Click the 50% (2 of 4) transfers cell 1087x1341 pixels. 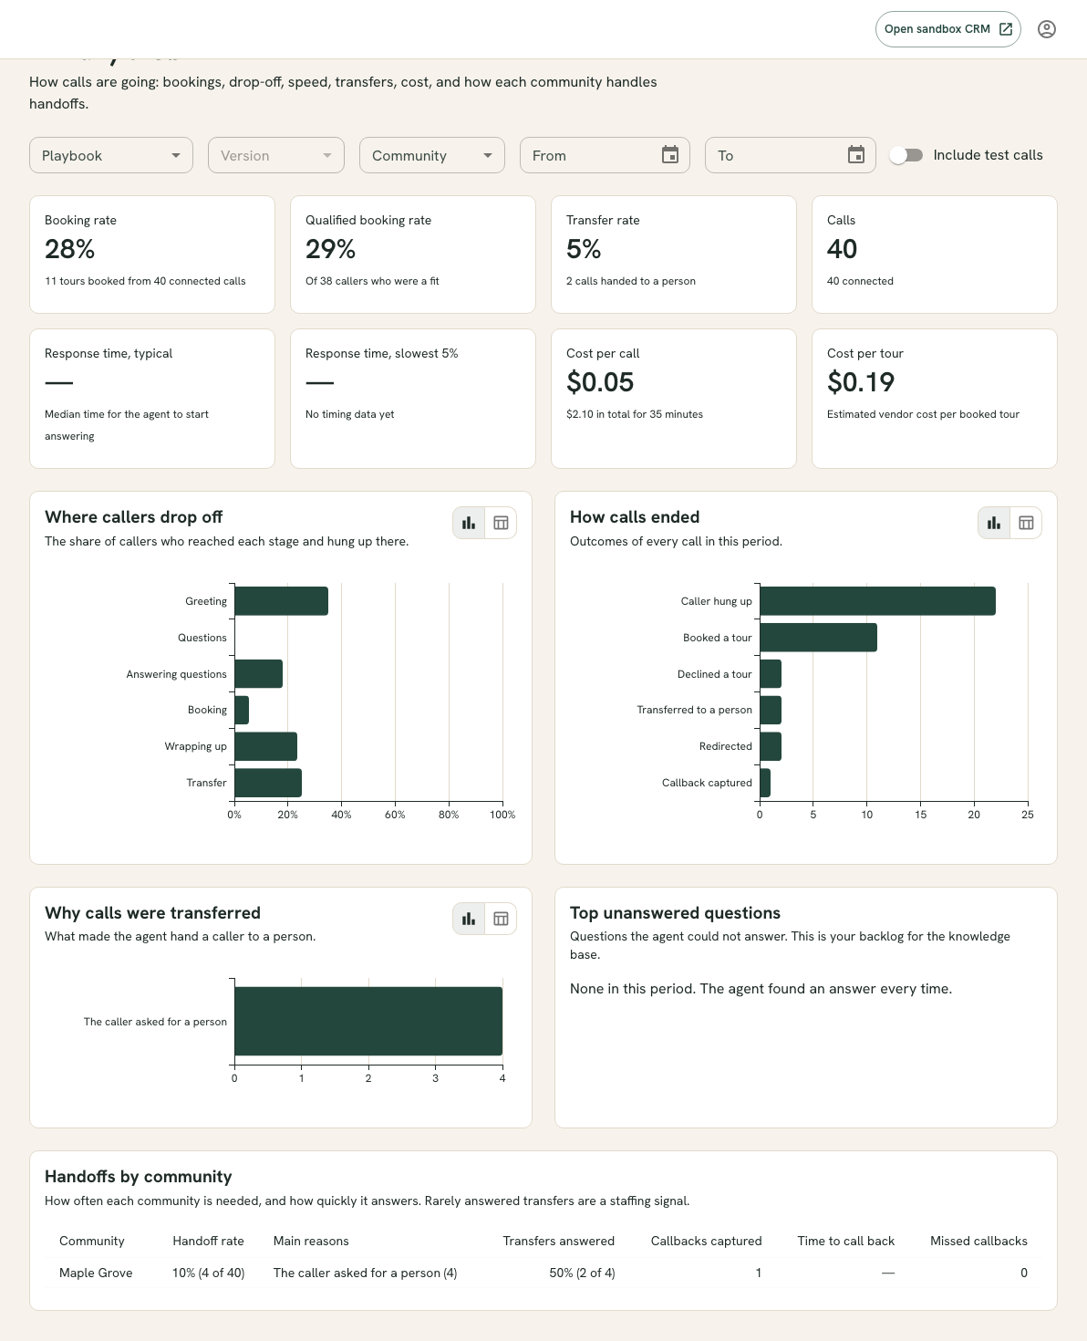[x=582, y=1273]
